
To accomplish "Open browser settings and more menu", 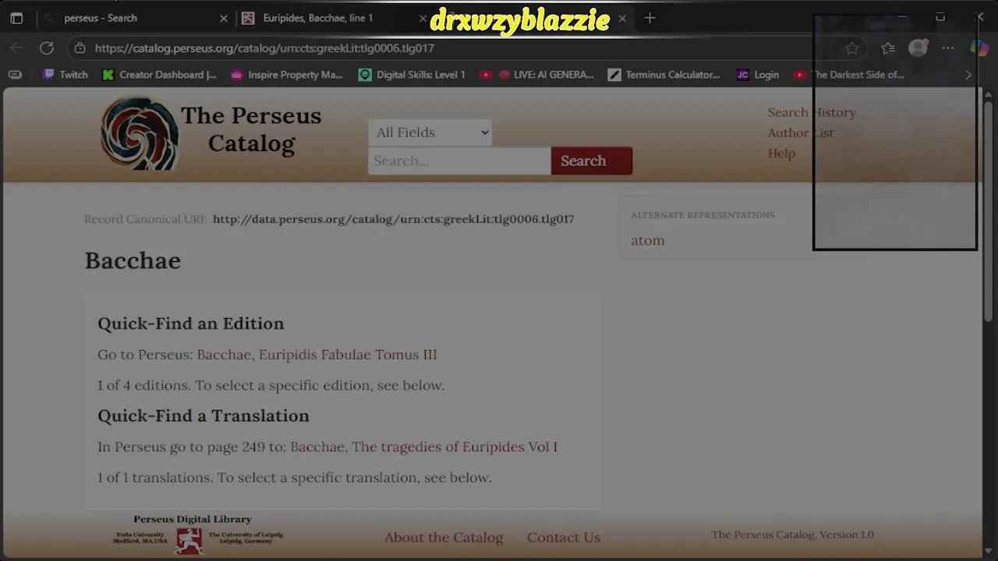I will pos(947,48).
